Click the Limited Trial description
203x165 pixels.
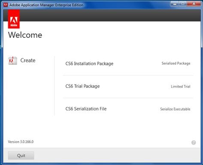point(181,86)
